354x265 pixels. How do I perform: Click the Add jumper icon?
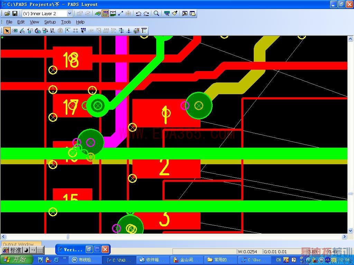tap(121, 30)
